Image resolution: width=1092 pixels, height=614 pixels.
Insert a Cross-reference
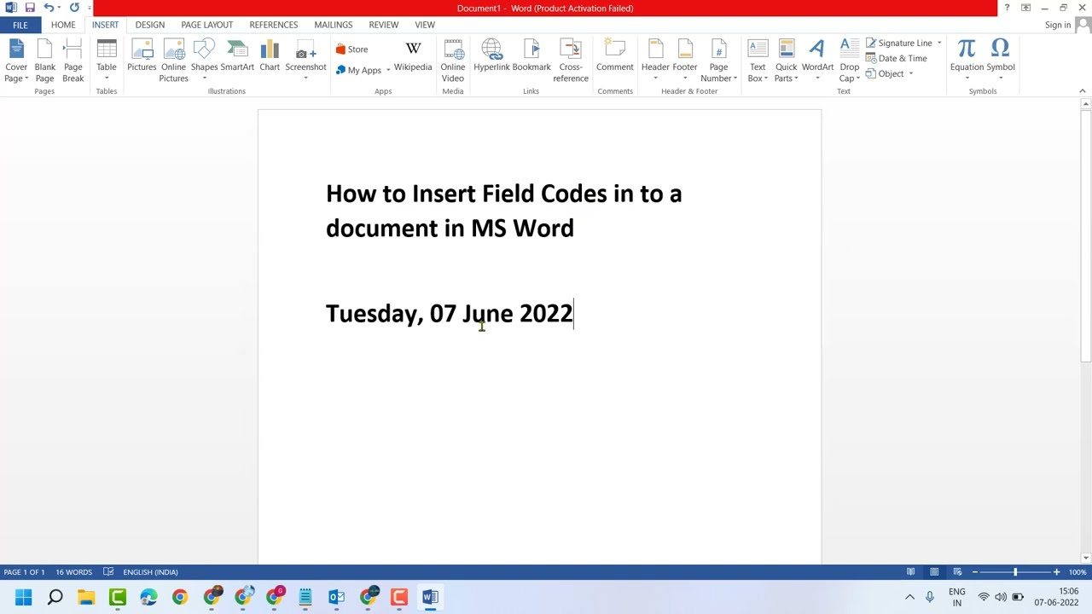571,61
